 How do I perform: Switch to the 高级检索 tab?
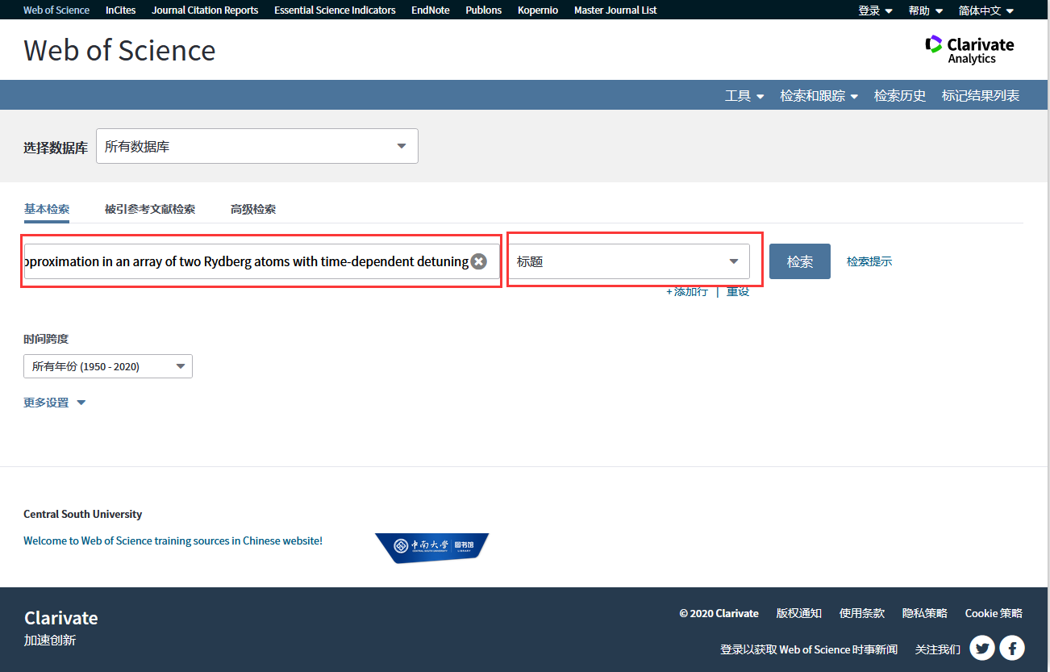click(253, 209)
